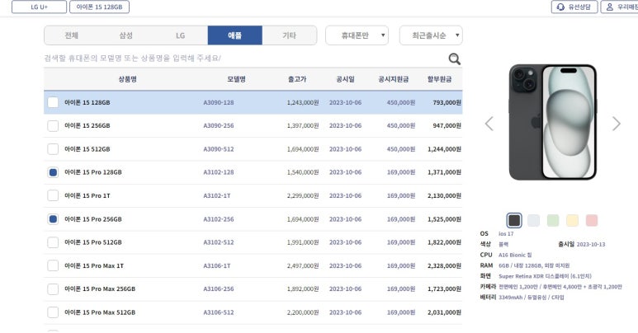Check the 아이폰 15 256GB checkbox
This screenshot has height=333, width=638.
pyautogui.click(x=53, y=125)
